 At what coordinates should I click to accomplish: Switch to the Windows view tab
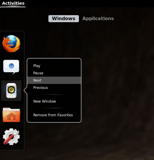tap(63, 19)
